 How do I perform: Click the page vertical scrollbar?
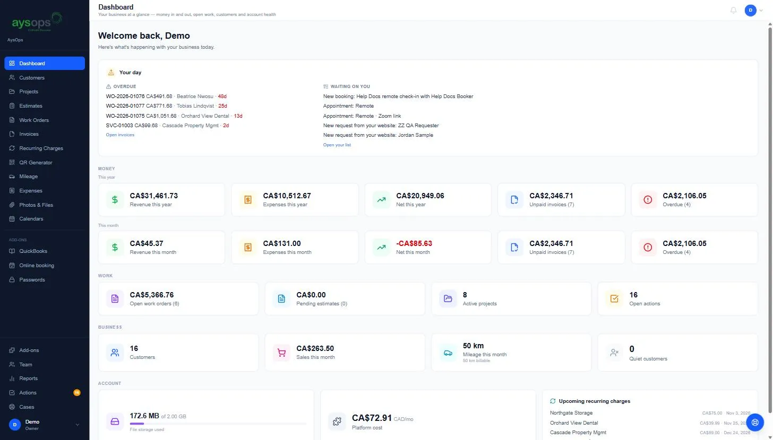pos(770,217)
